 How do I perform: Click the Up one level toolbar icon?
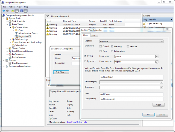(13, 11)
